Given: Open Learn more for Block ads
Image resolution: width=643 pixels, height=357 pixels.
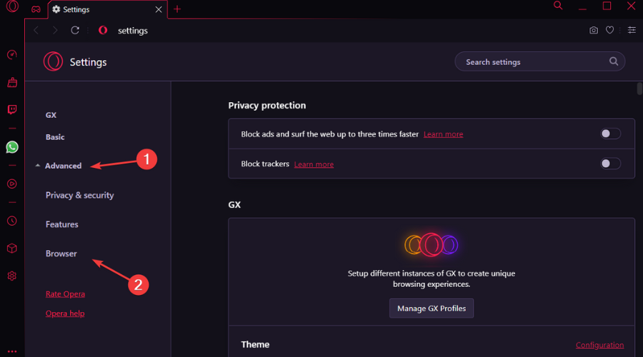Looking at the screenshot, I should pos(443,134).
